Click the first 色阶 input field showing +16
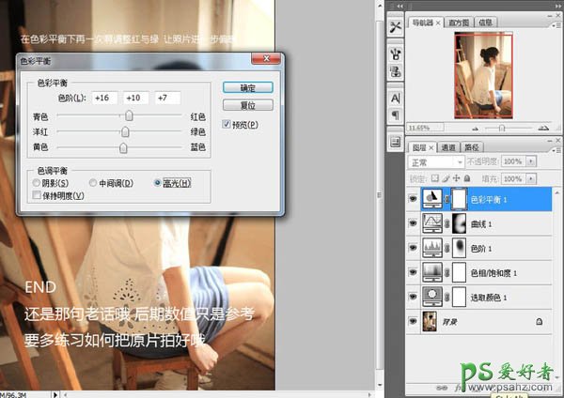This screenshot has height=398, width=564. (103, 98)
